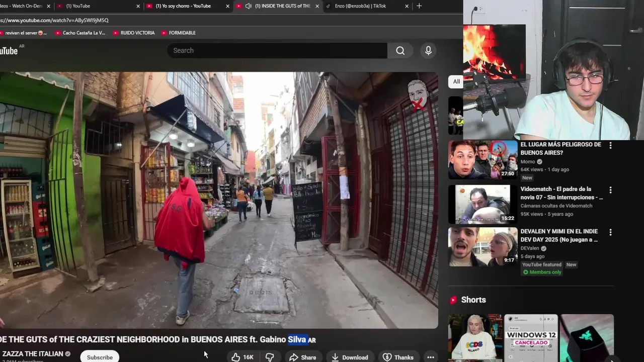Screen dimensions: 644x362
Task: Click the browser address bar URL
Action: (54, 20)
